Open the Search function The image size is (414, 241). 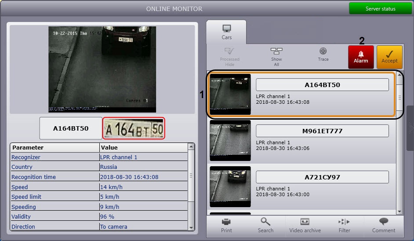point(265,226)
